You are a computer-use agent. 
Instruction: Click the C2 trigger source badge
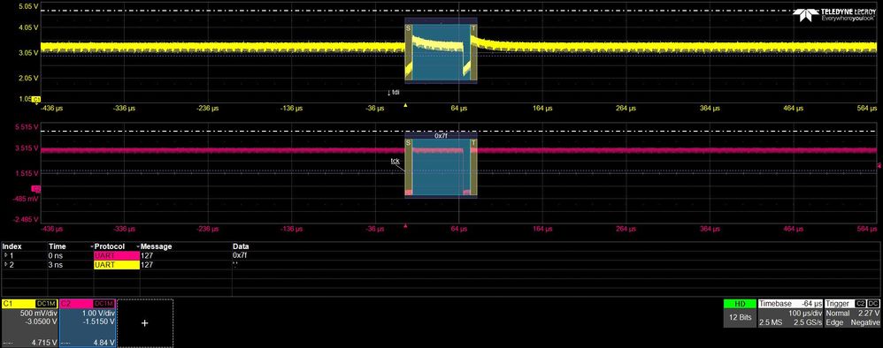tap(862, 304)
